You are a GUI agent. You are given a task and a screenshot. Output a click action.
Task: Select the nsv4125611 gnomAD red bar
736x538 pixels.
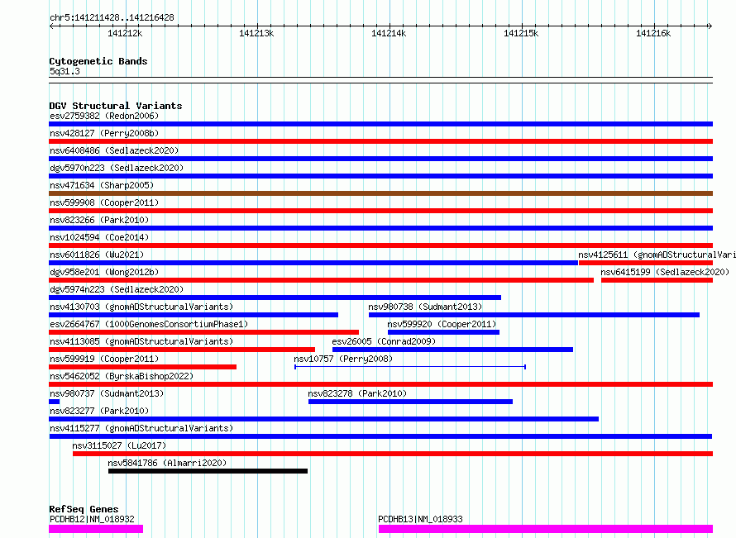646,263
